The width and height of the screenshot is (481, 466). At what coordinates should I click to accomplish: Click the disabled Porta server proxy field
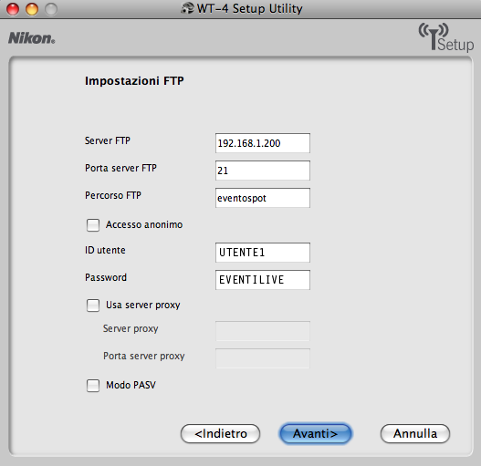click(x=263, y=358)
